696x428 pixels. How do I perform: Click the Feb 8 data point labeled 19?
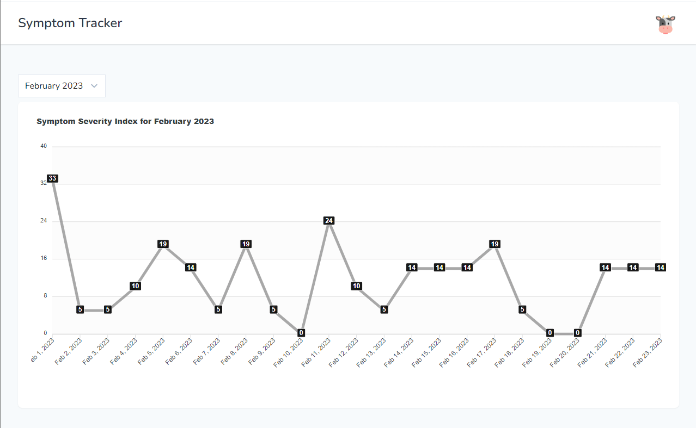click(x=246, y=244)
